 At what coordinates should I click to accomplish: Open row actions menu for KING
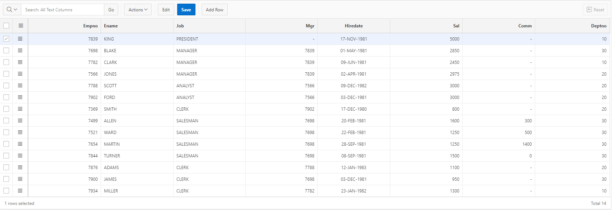click(x=20, y=39)
